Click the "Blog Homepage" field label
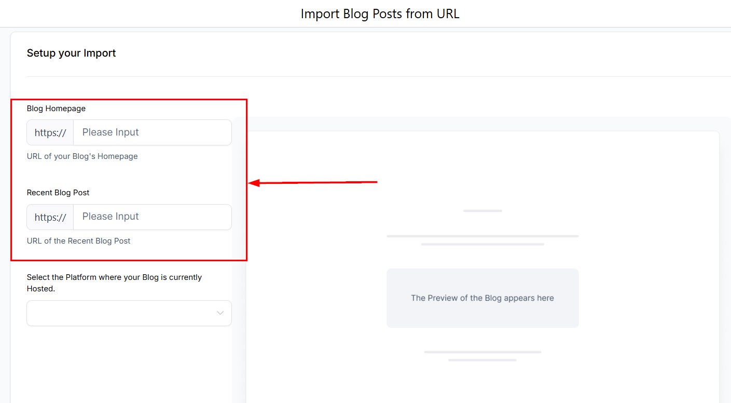The image size is (731, 403). tap(56, 109)
